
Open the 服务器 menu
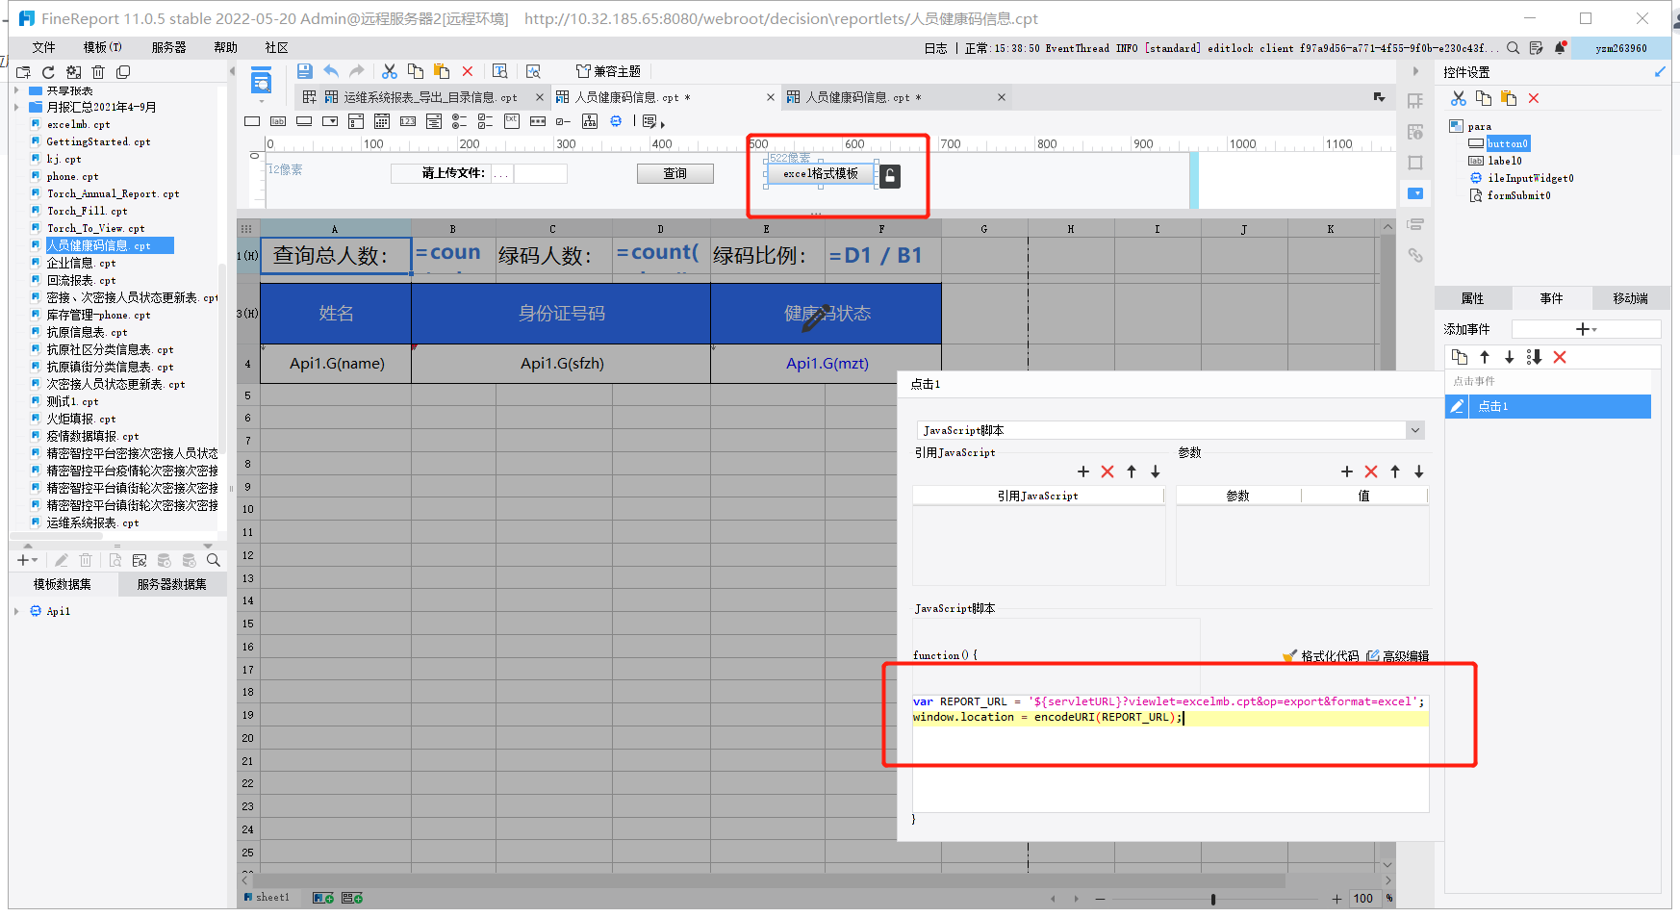pyautogui.click(x=168, y=47)
